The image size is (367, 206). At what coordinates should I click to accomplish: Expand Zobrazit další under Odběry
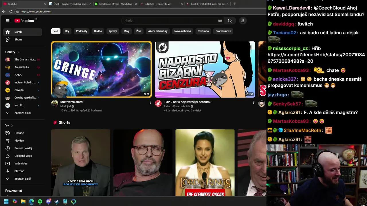click(23, 113)
